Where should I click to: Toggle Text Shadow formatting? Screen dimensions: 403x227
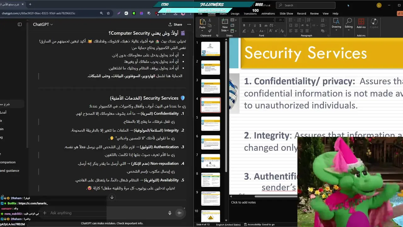click(260, 25)
